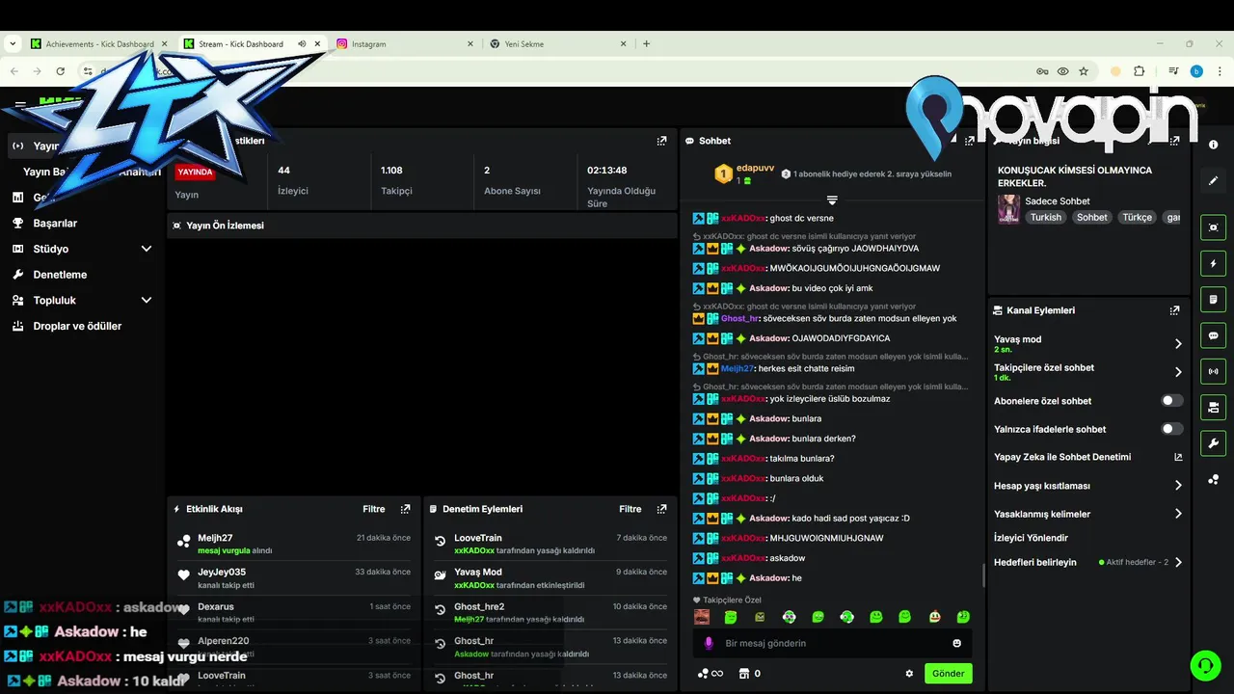
Task: Click edapuvv top gifter name
Action: pos(755,168)
